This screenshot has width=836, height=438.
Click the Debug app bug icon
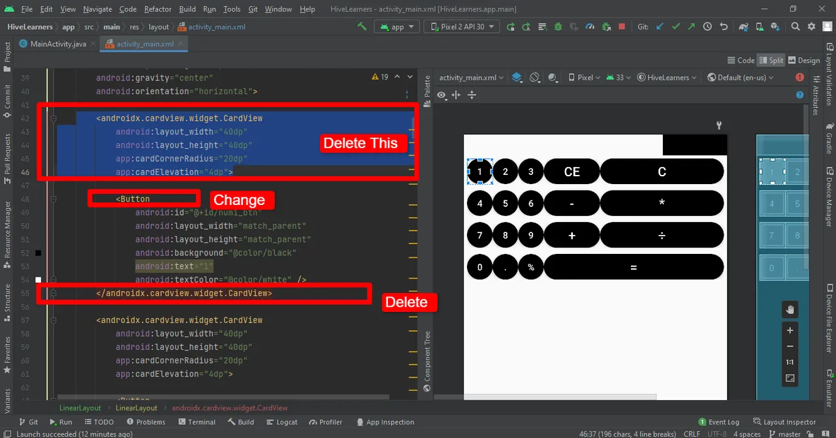[558, 27]
